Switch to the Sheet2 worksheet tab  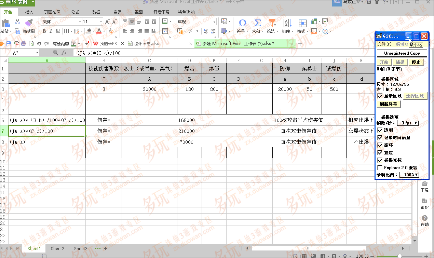(x=57, y=248)
